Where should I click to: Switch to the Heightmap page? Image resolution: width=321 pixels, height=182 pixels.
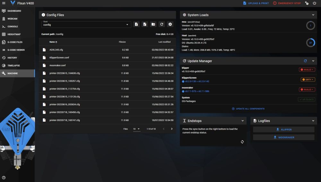coord(17,34)
